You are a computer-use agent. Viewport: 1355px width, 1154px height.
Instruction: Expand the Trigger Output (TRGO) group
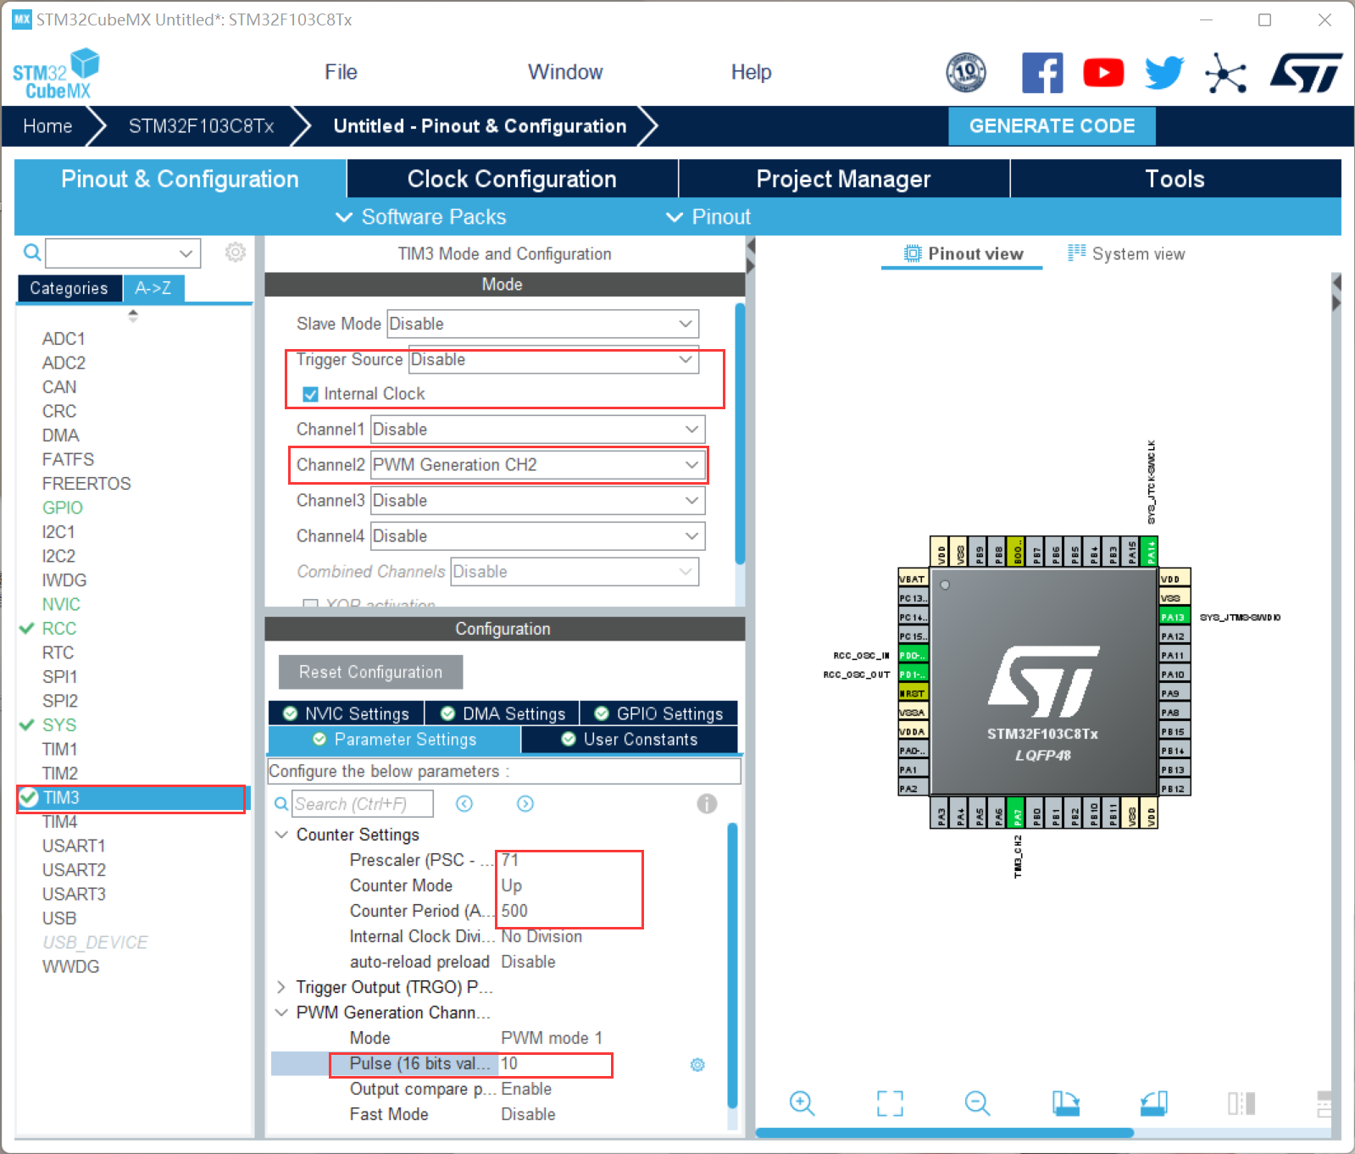(x=281, y=987)
